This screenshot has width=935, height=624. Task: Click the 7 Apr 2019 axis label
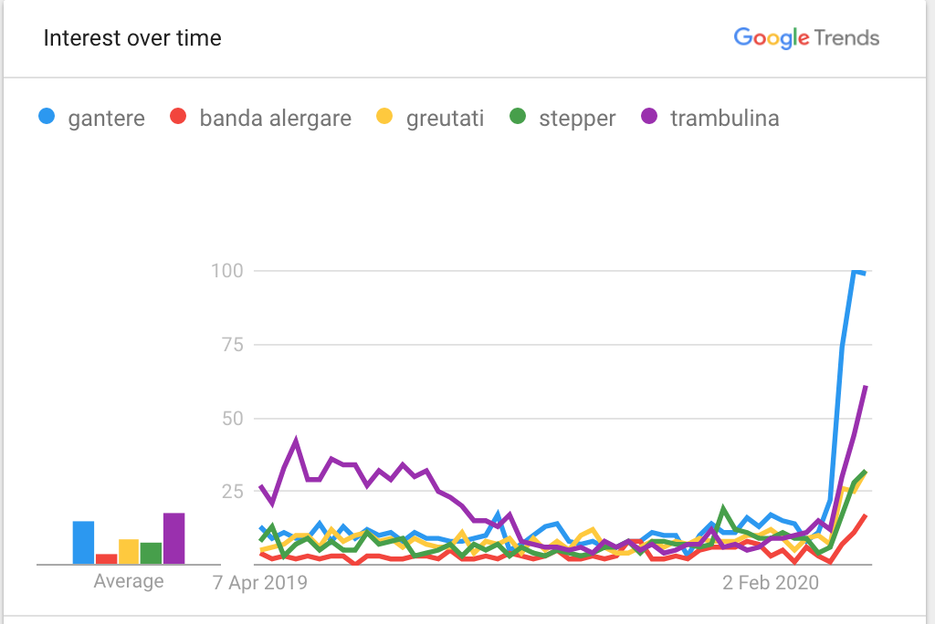pyautogui.click(x=260, y=582)
